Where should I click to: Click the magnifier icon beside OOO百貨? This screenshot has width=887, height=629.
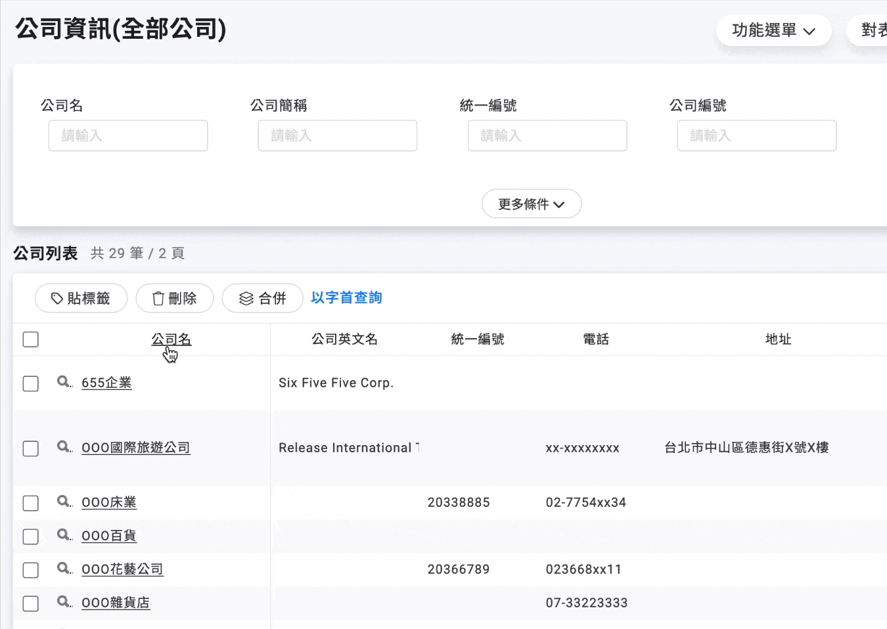point(62,534)
